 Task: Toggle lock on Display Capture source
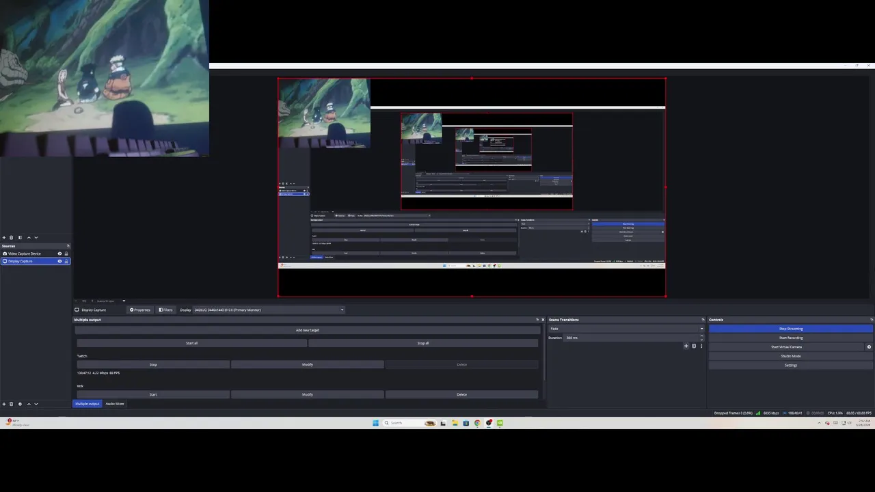pyautogui.click(x=66, y=261)
